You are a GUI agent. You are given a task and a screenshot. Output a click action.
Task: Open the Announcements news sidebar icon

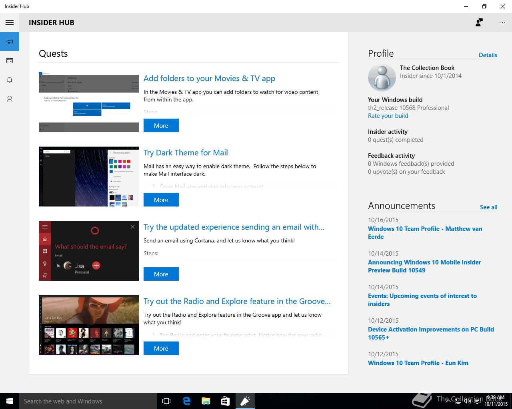(10, 61)
